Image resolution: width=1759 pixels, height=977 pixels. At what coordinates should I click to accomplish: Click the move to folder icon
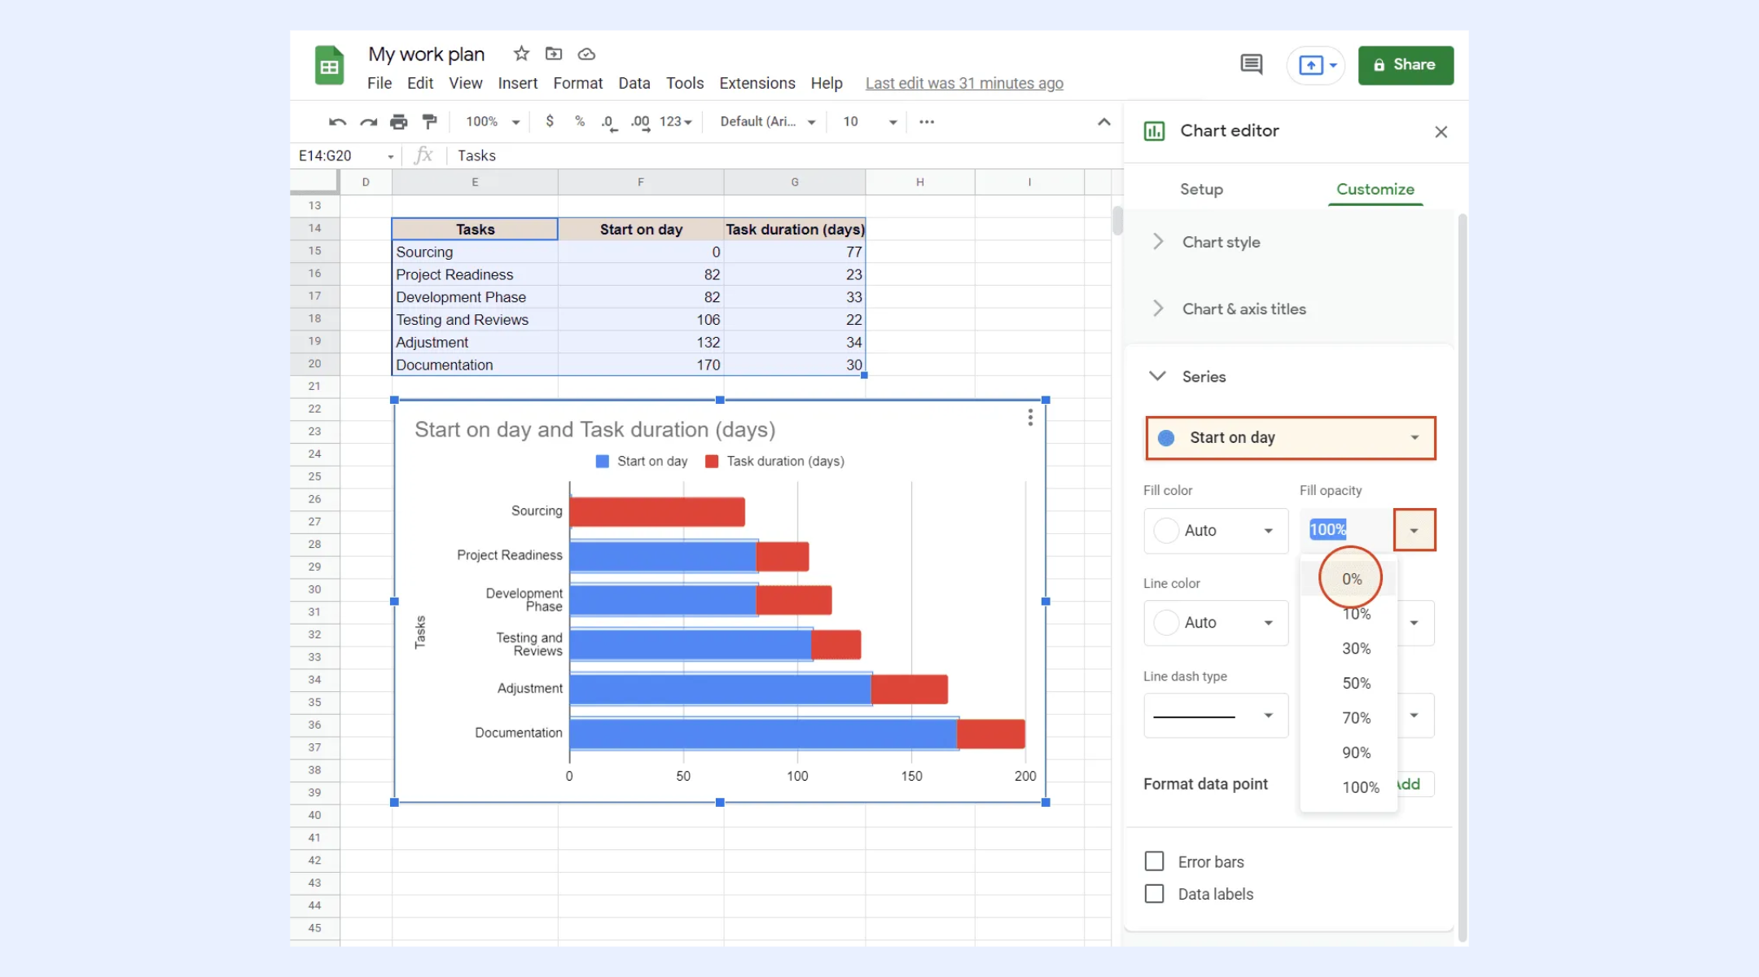pos(554,54)
